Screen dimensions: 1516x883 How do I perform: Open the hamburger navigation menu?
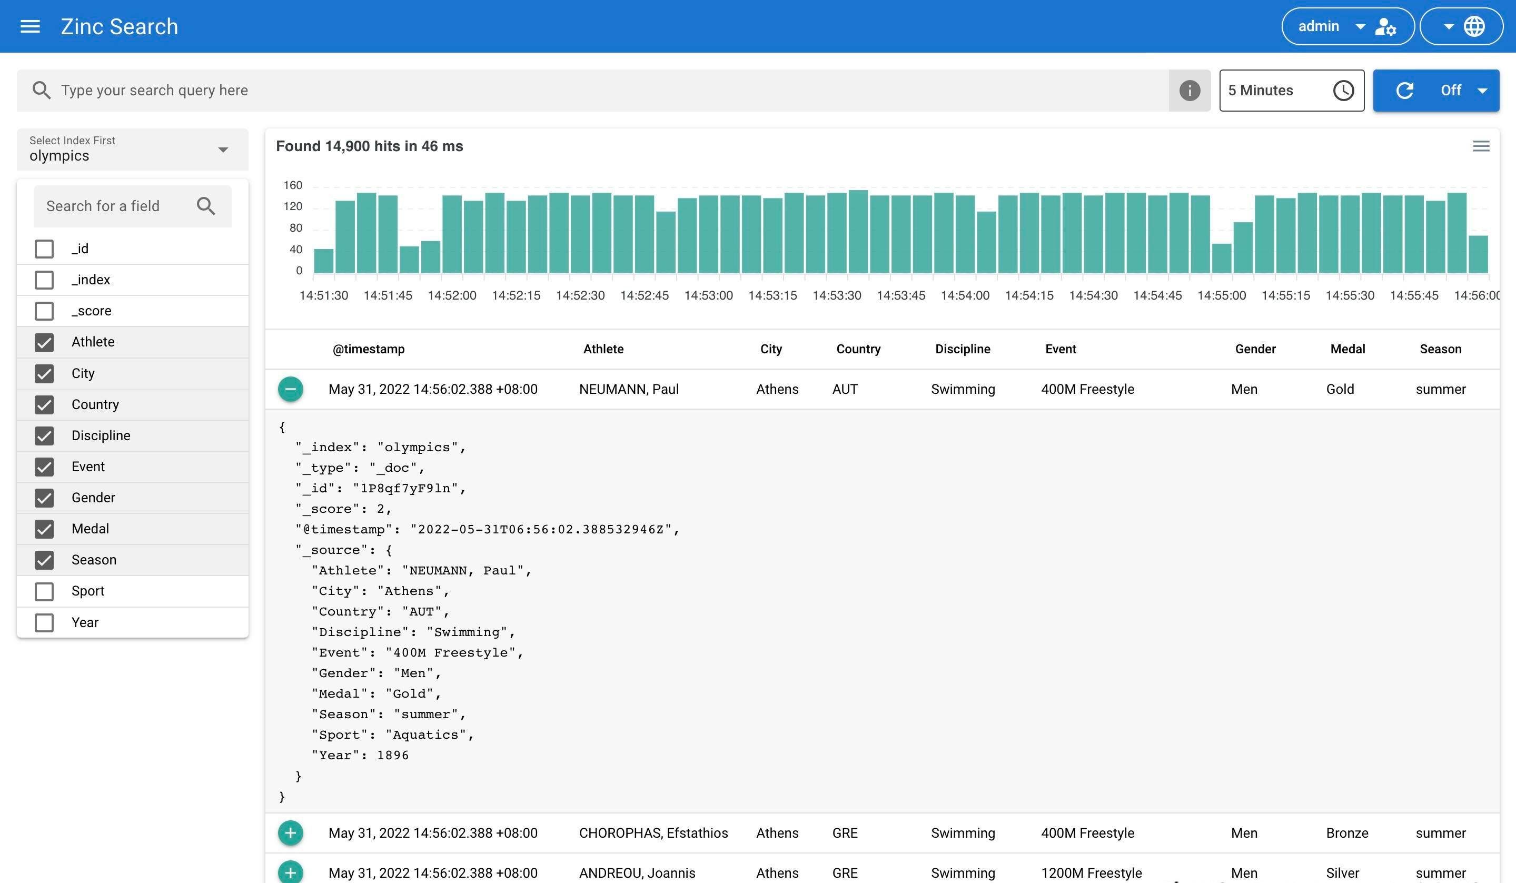30,26
